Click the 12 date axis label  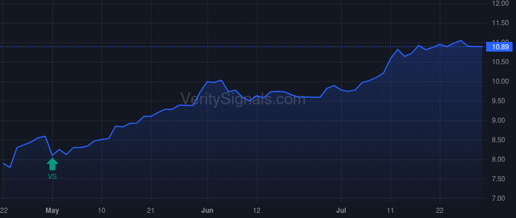pyautogui.click(x=257, y=211)
